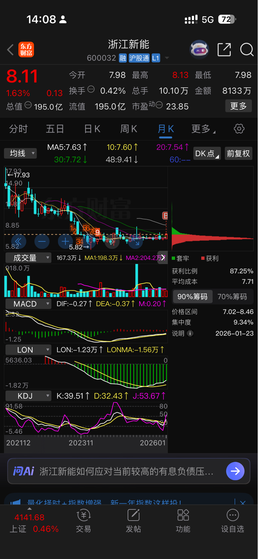
Task: Open the search magnifier icon
Action: (247, 50)
